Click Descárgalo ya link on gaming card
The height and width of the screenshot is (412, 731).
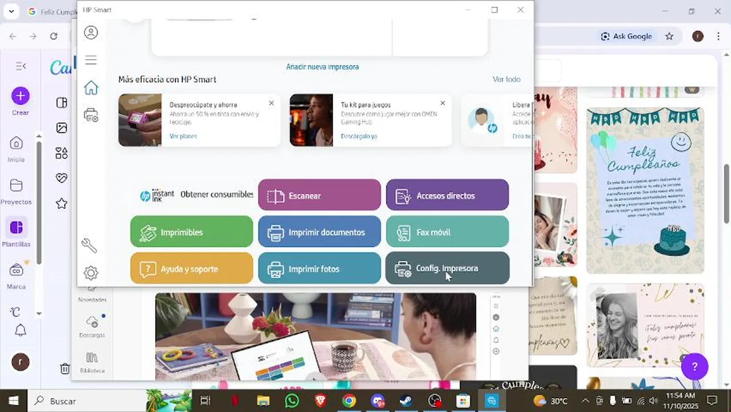(359, 136)
